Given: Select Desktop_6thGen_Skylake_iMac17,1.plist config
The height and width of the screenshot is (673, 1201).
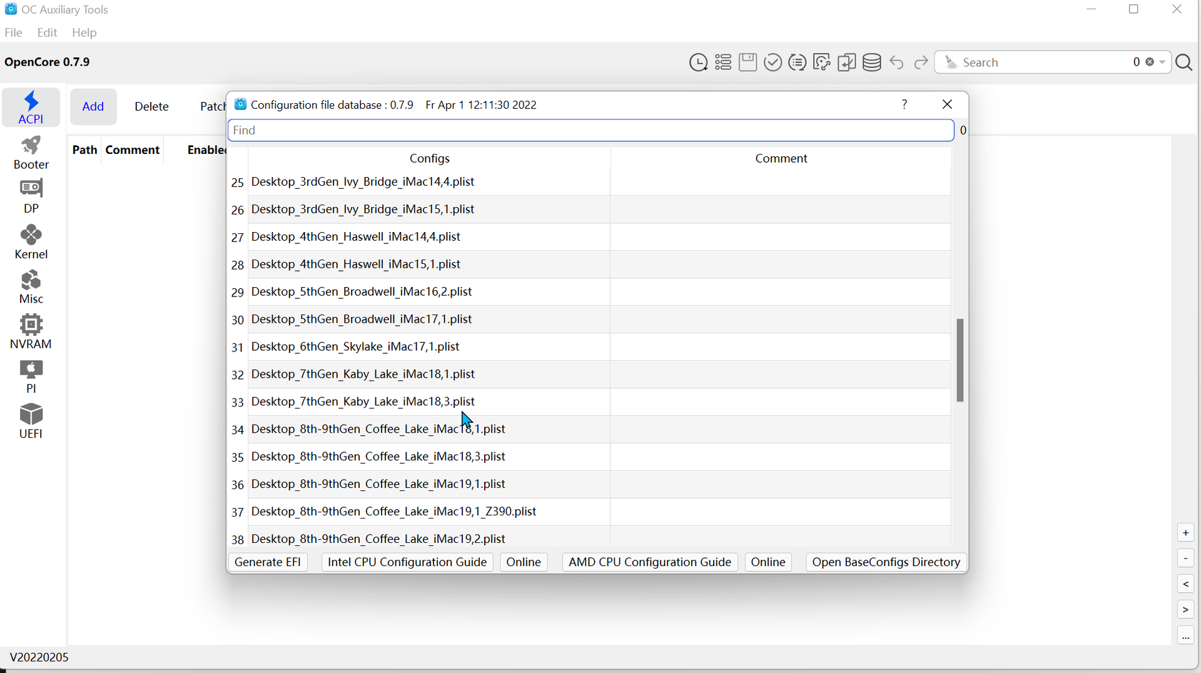Looking at the screenshot, I should tap(355, 347).
